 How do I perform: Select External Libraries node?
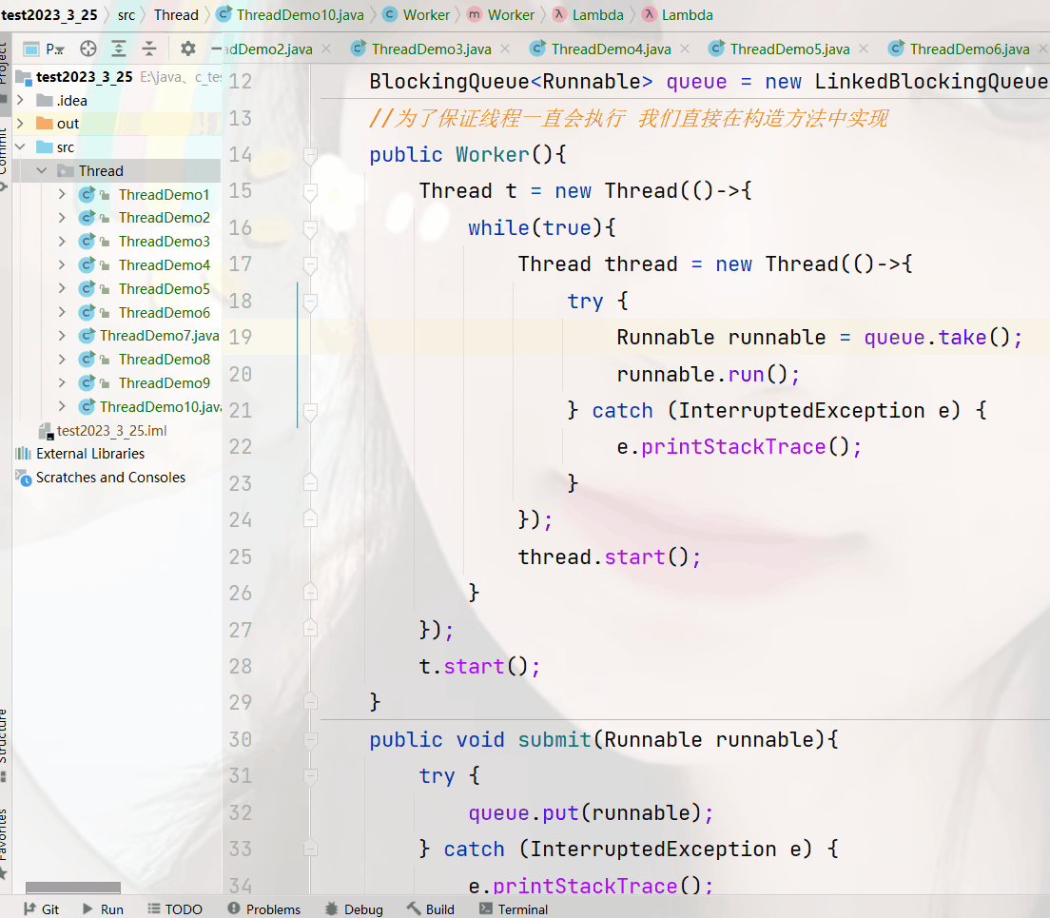pos(89,454)
